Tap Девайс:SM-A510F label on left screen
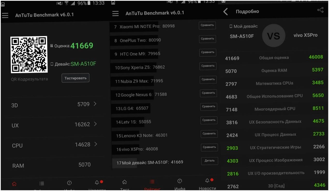Viewport: 329px width, 191px height. click(x=73, y=64)
